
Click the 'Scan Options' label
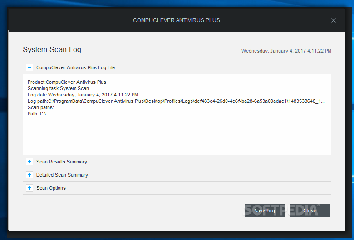point(51,188)
